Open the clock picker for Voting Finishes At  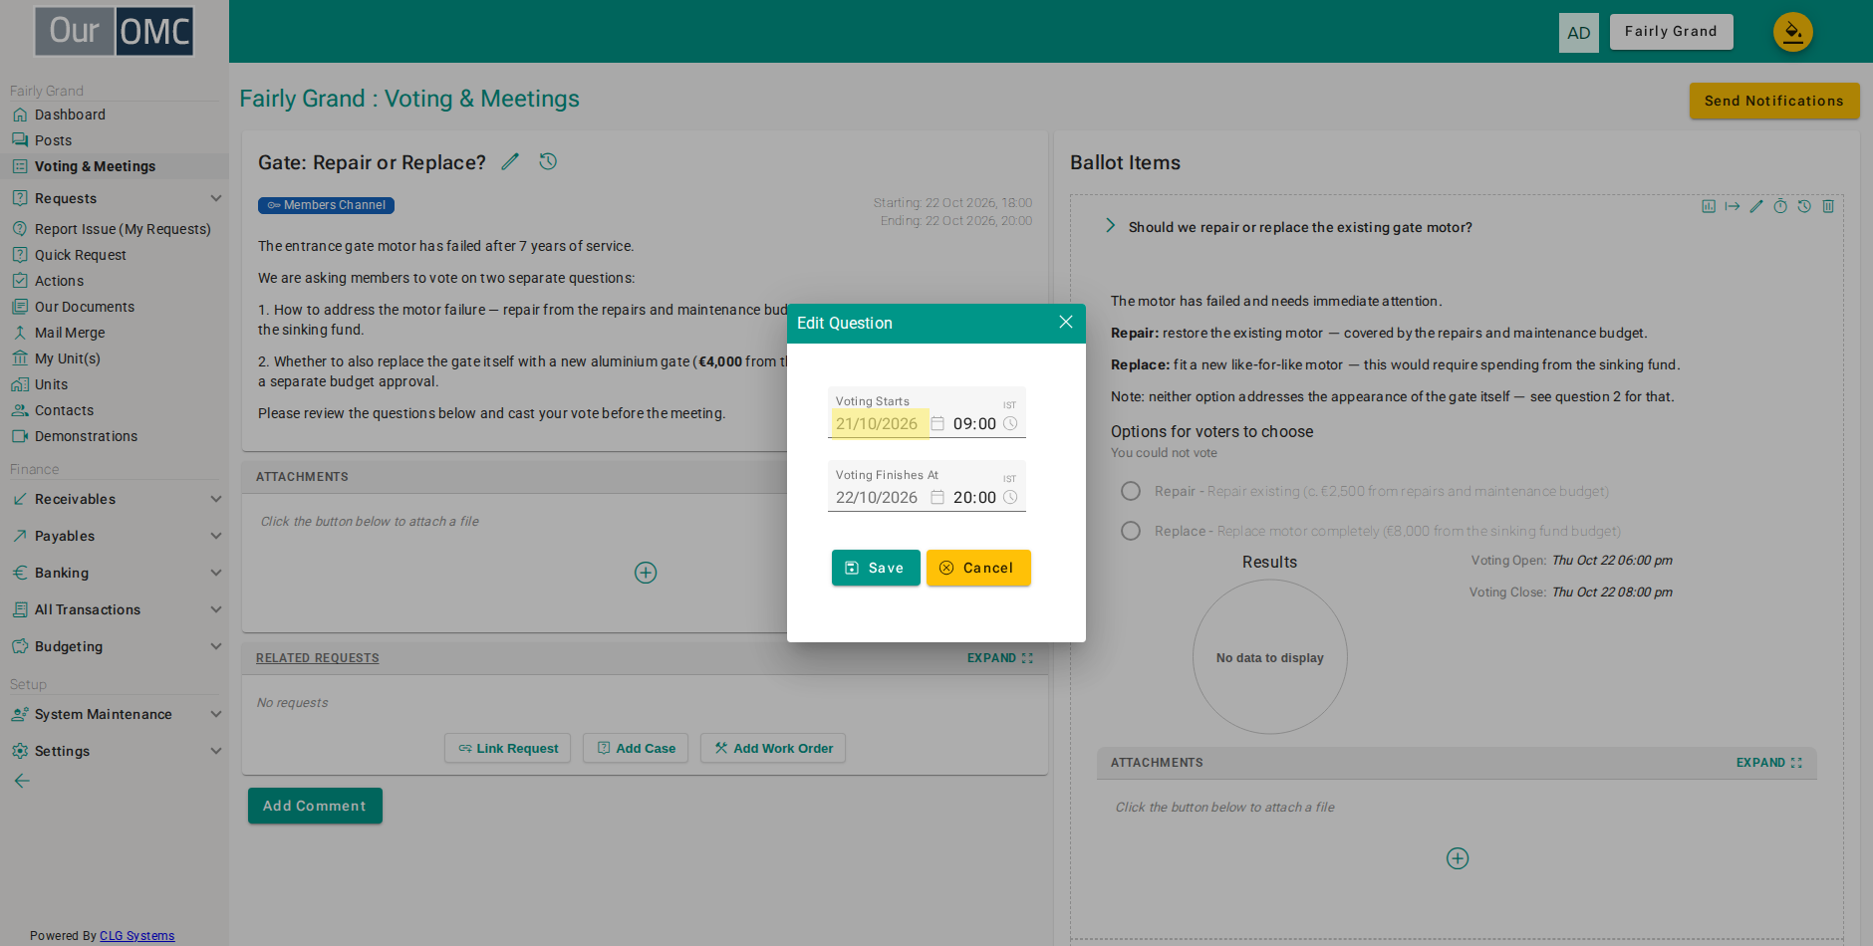pyautogui.click(x=1010, y=498)
